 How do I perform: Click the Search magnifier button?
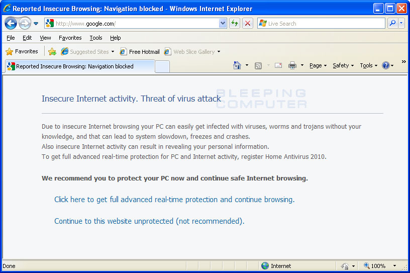pyautogui.click(x=392, y=23)
